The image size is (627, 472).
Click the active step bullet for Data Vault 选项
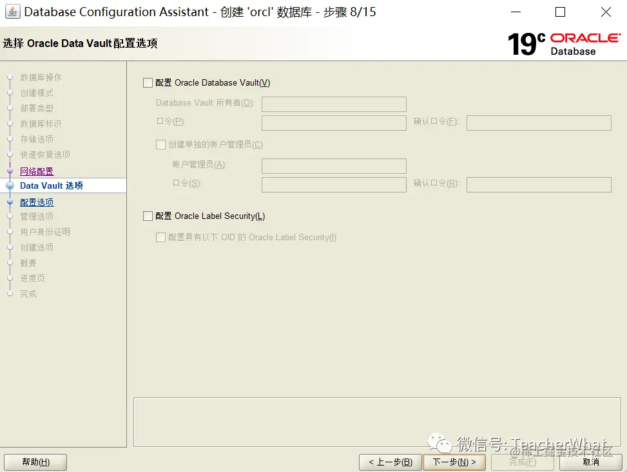tap(10, 185)
